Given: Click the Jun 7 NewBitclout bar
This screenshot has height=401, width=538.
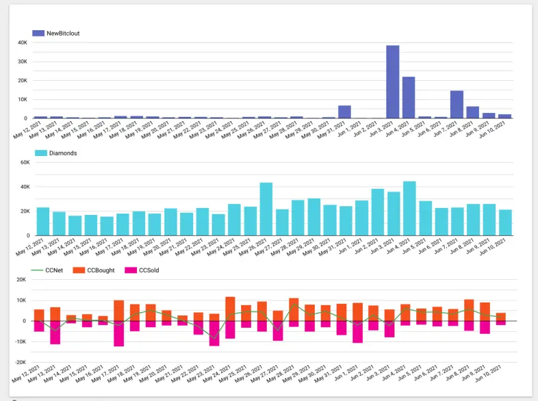Looking at the screenshot, I should (x=457, y=105).
